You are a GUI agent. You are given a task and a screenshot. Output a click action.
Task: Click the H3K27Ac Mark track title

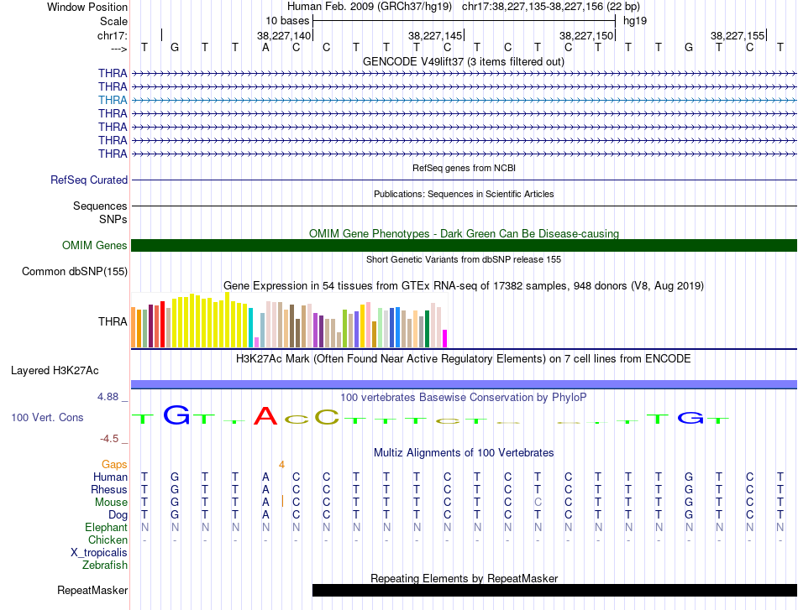tap(464, 359)
